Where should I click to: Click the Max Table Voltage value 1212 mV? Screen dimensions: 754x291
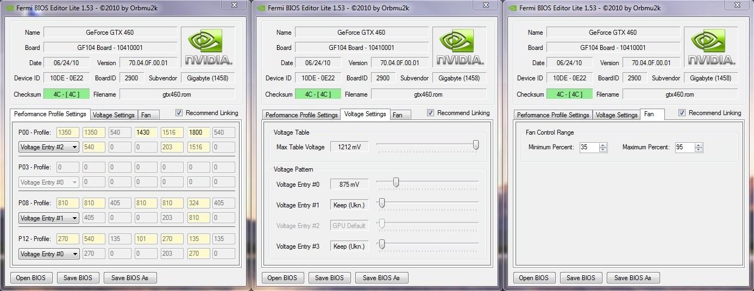(x=349, y=147)
